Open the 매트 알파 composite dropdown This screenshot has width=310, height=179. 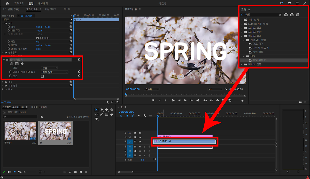55,72
